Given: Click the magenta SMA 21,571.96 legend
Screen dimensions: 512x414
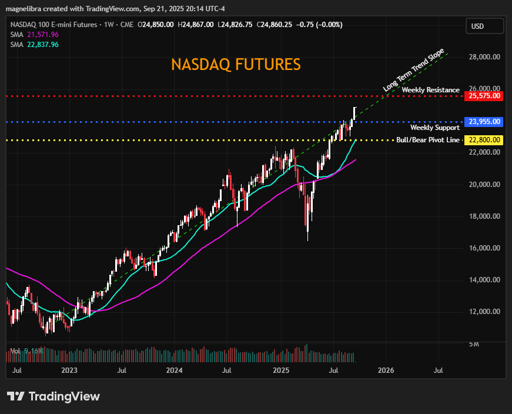Looking at the screenshot, I should (34, 35).
